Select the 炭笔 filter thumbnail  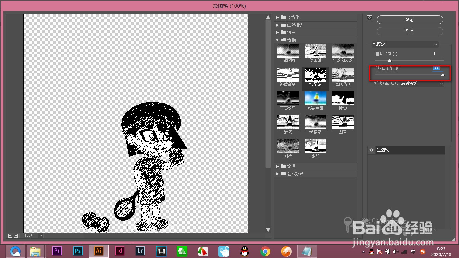click(288, 122)
